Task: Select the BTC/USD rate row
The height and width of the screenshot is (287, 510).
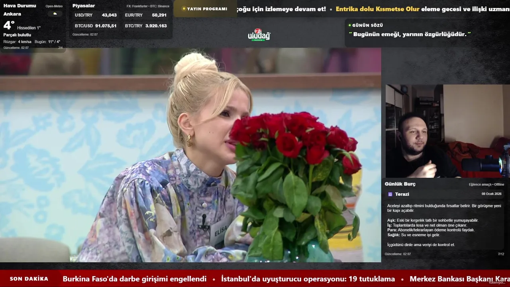Action: 96,26
